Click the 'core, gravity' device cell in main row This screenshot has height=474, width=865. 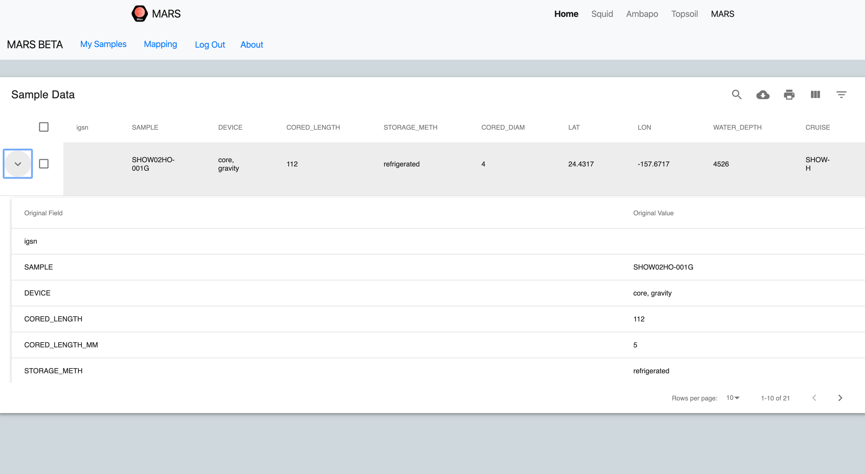click(x=228, y=164)
